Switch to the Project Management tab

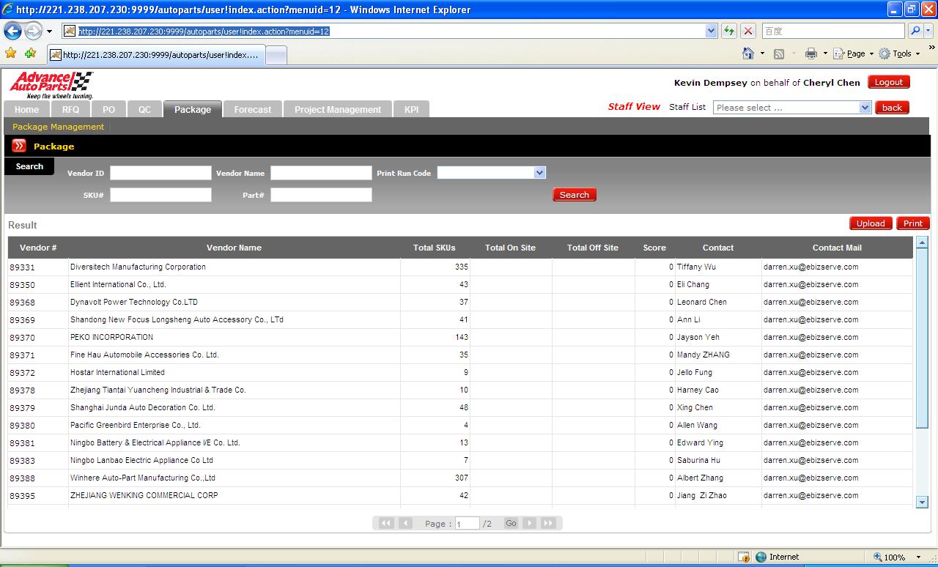point(337,110)
